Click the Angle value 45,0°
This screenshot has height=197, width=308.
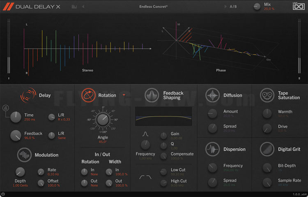click(x=103, y=142)
